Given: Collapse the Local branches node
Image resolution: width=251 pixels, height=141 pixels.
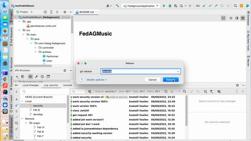Looking at the screenshot, I should [22, 101].
